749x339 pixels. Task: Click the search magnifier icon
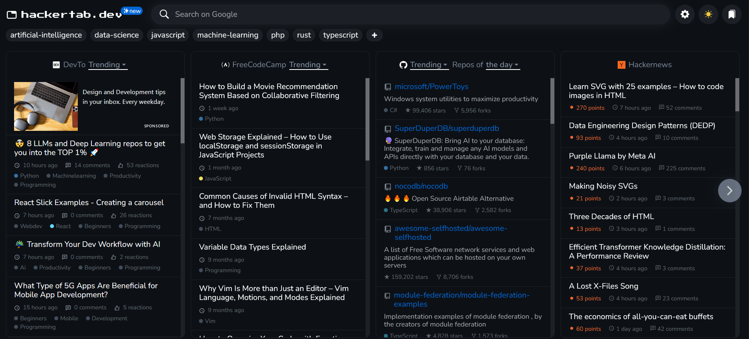[164, 14]
